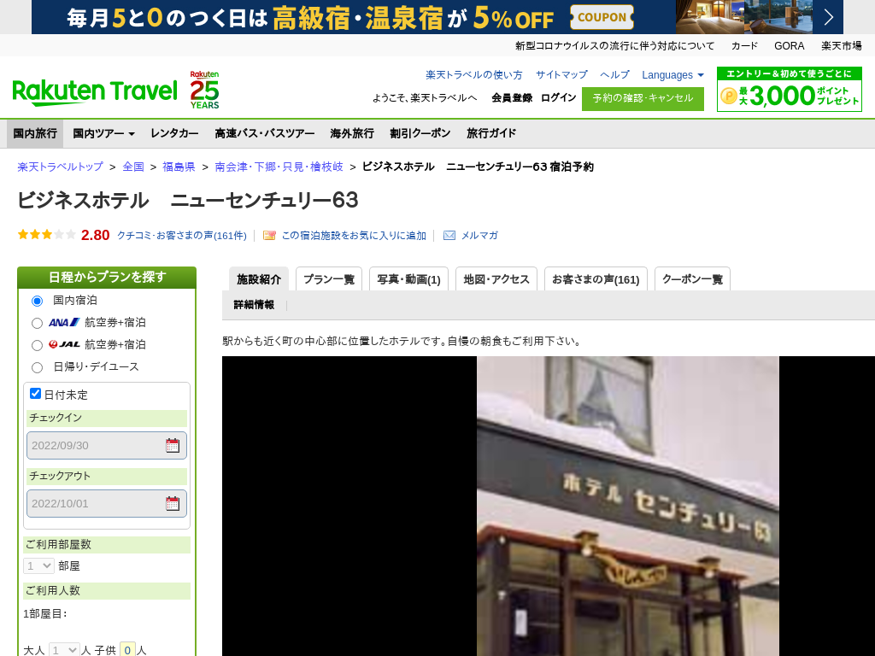Expand the 国内ツアー menu dropdown
Screen dimensions: 875x656
tap(103, 133)
